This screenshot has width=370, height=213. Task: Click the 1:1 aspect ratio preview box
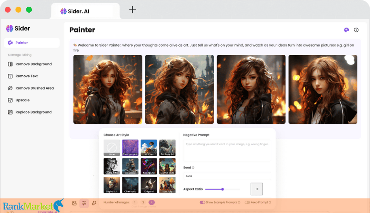[x=257, y=189]
